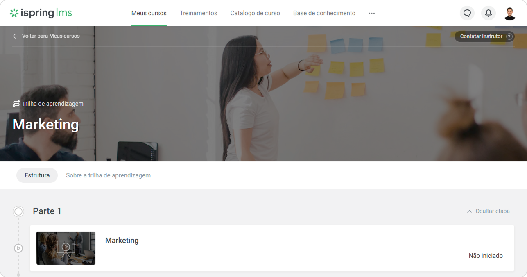Click the iSpring LMS logo
Screen dimensions: 527x277
[x=41, y=13]
